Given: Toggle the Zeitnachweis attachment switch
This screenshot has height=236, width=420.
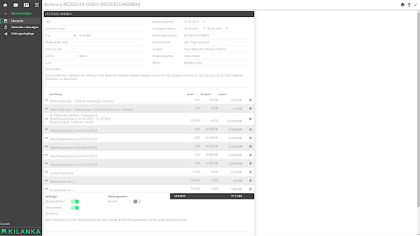Looking at the screenshot, I should [75, 208].
